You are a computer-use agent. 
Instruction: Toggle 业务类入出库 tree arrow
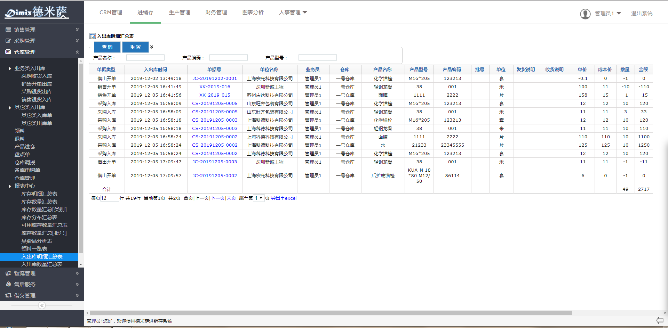pyautogui.click(x=10, y=69)
